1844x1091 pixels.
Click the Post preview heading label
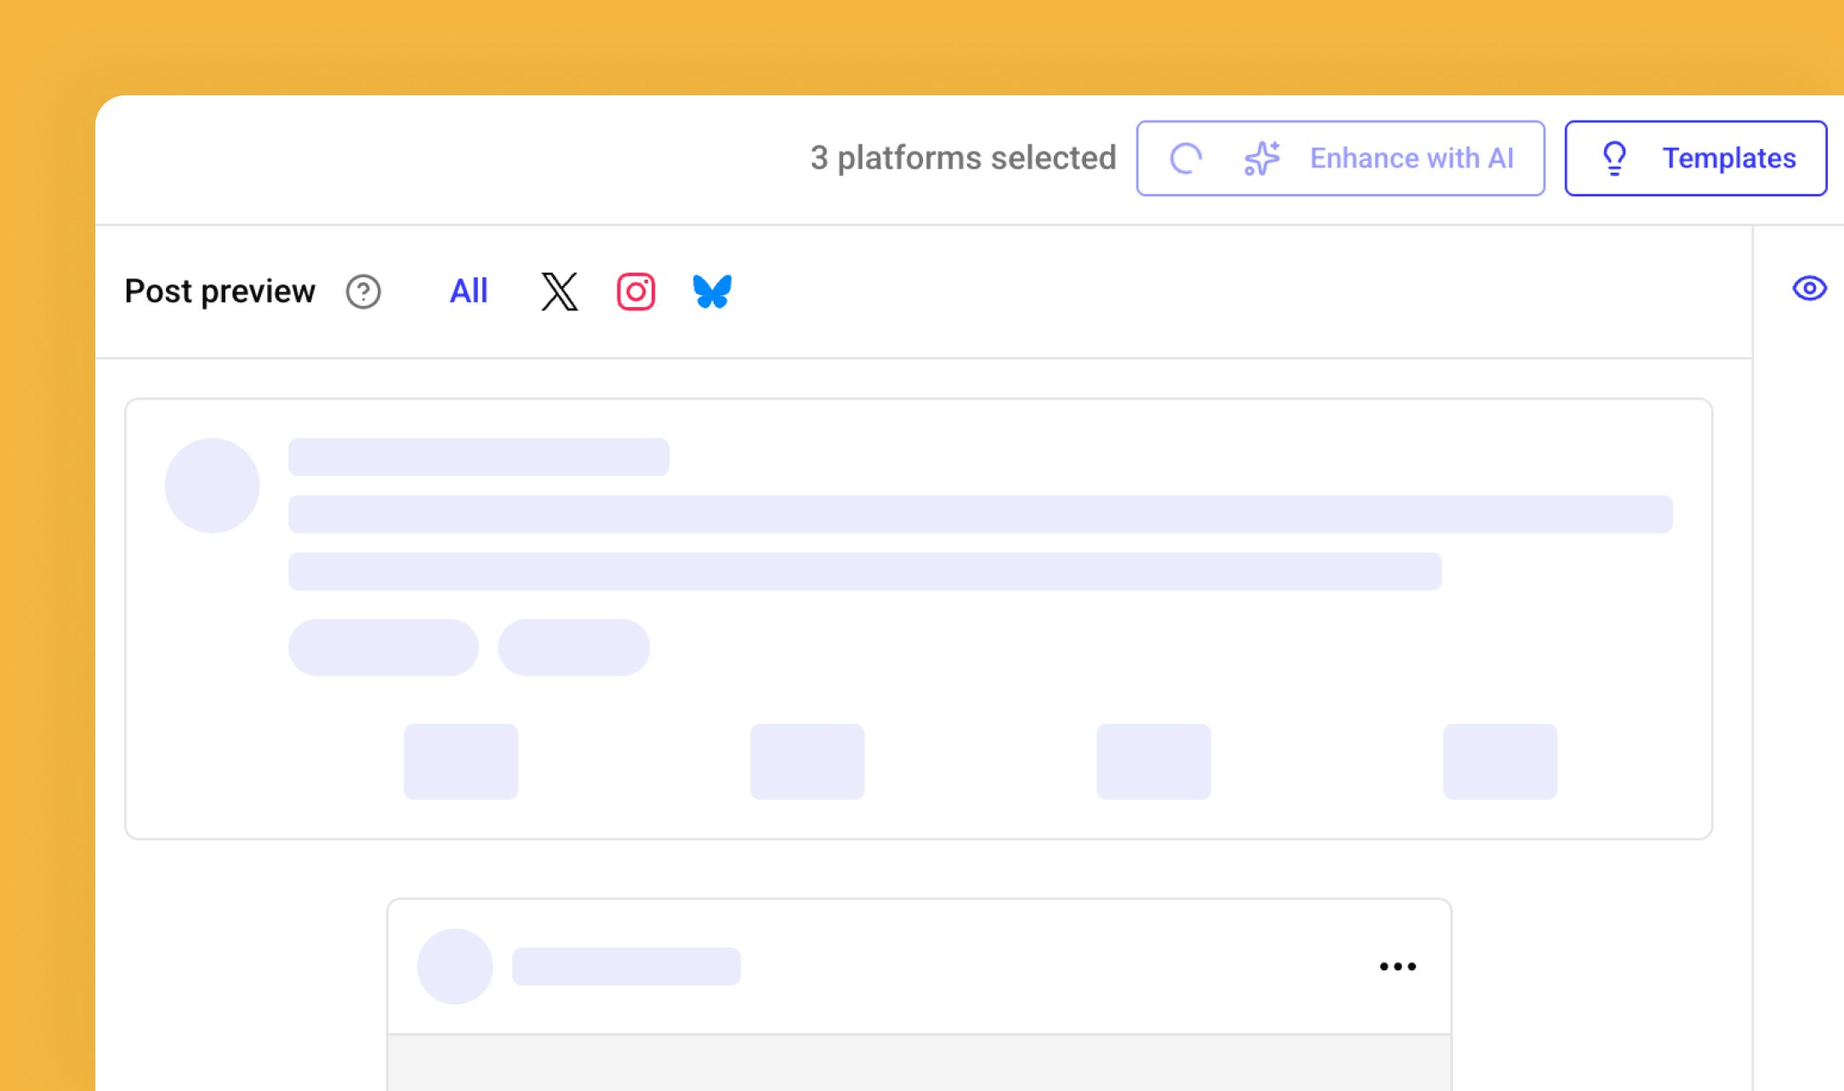point(219,292)
